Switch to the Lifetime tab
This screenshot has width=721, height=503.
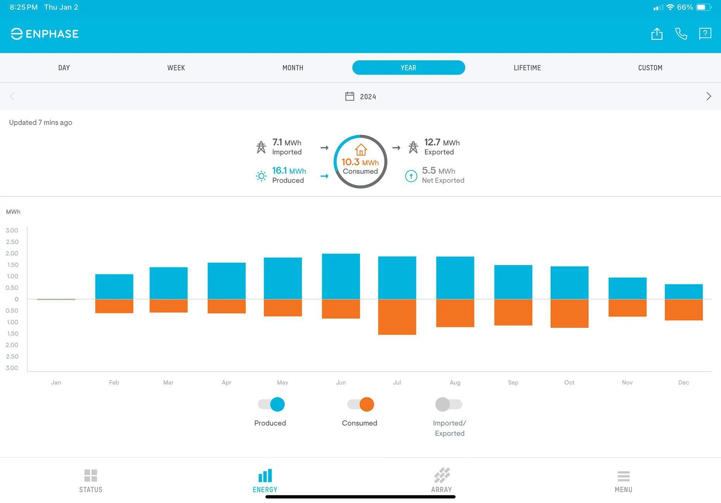pos(527,68)
